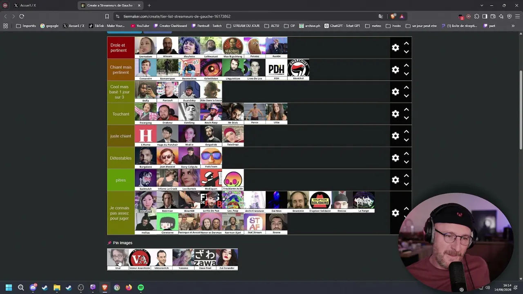This screenshot has width=523, height=294.
Task: Open the tab search dropdown arrow
Action: (x=482, y=5)
